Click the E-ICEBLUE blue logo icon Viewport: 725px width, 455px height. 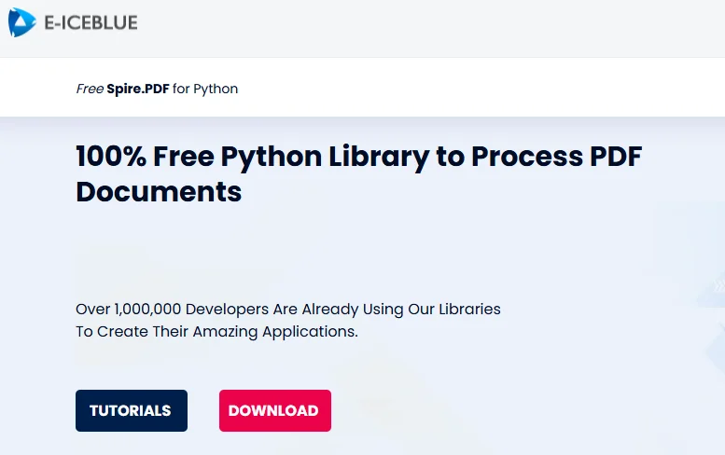[x=21, y=22]
